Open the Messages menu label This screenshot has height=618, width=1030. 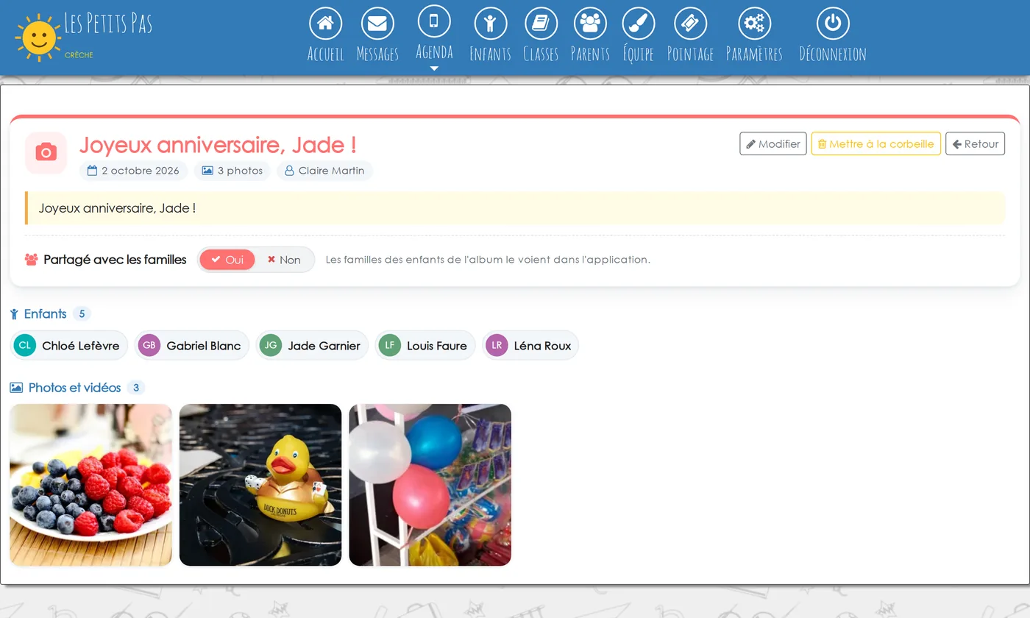(377, 54)
